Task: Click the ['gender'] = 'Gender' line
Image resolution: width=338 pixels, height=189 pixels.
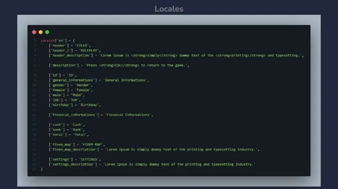Action: pyautogui.click(x=70, y=85)
